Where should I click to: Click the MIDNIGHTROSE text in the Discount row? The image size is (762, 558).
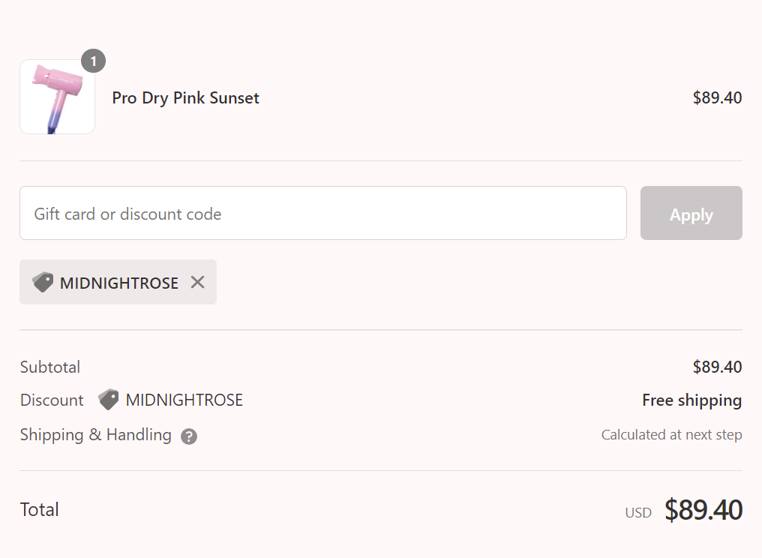tap(184, 400)
